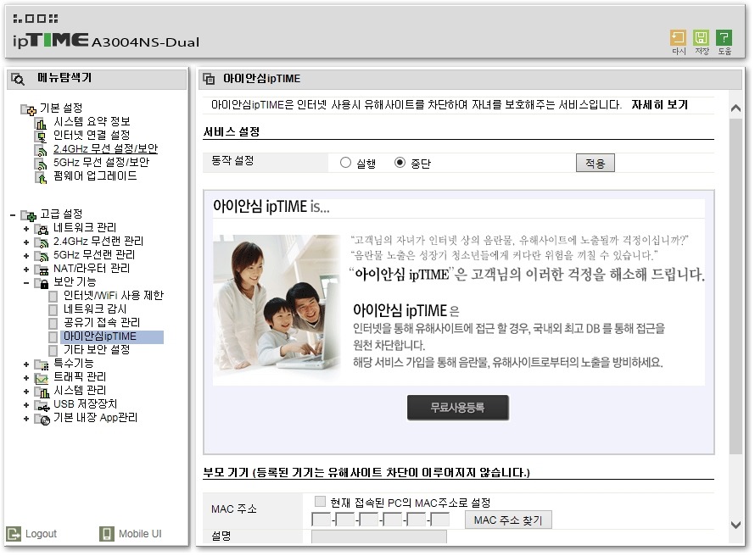Image resolution: width=755 pixels, height=556 pixels.
Task: Expand the USB 저장장치 node
Action: (x=26, y=405)
